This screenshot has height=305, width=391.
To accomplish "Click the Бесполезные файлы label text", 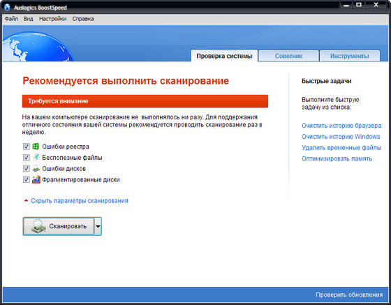I will [72, 158].
